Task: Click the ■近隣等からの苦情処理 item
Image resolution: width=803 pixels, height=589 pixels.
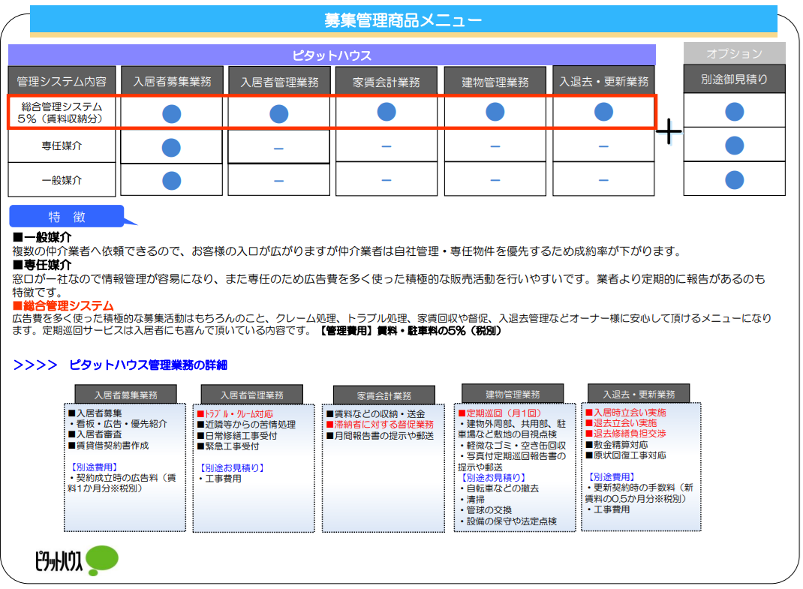Action: click(x=246, y=425)
